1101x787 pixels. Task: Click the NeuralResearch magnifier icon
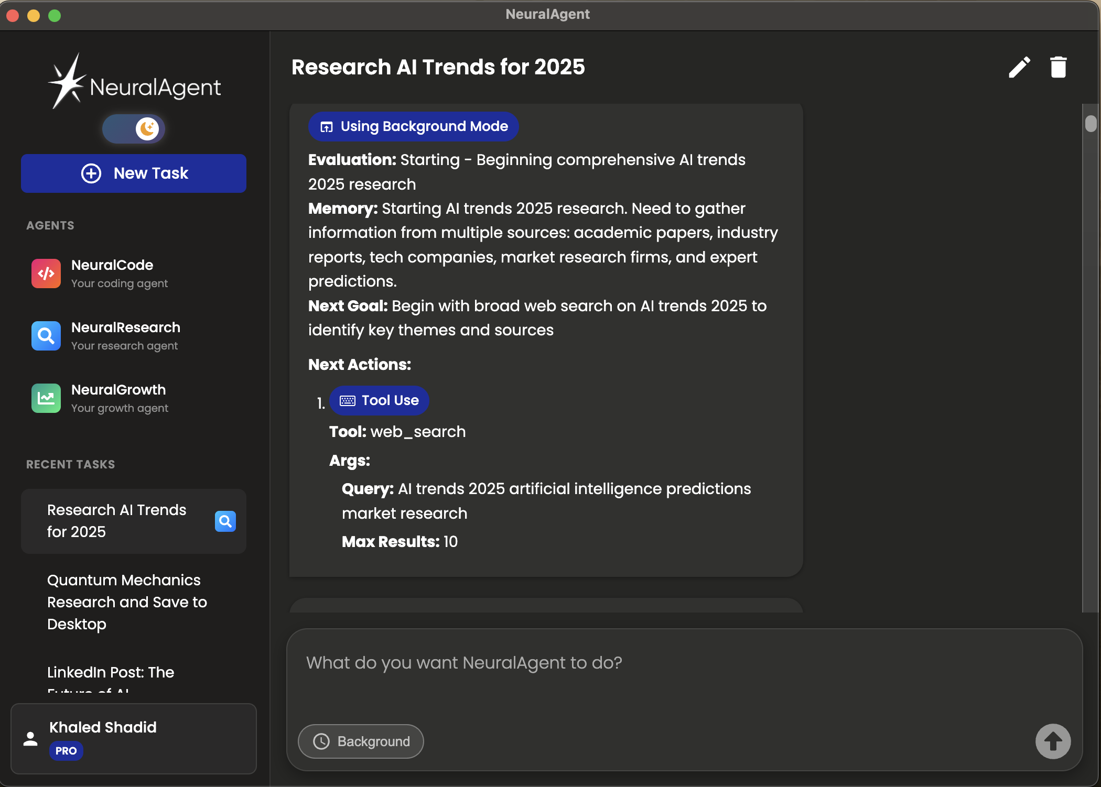click(x=46, y=336)
